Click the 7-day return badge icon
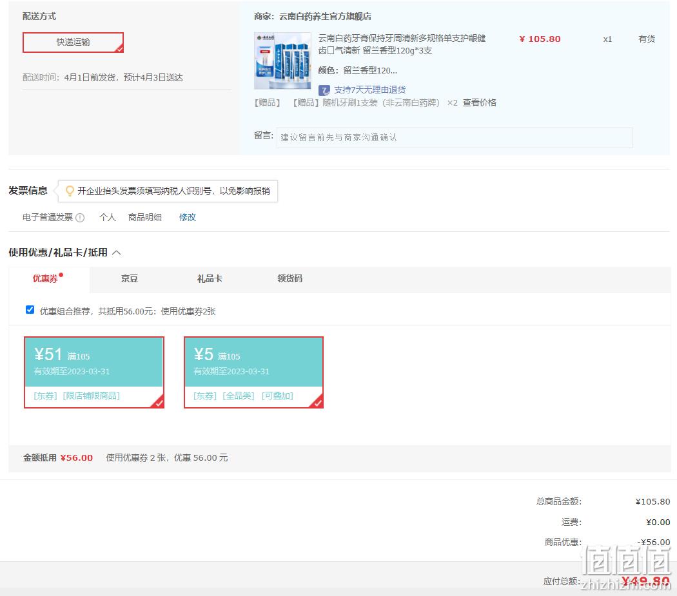The height and width of the screenshot is (596, 677). coord(324,90)
